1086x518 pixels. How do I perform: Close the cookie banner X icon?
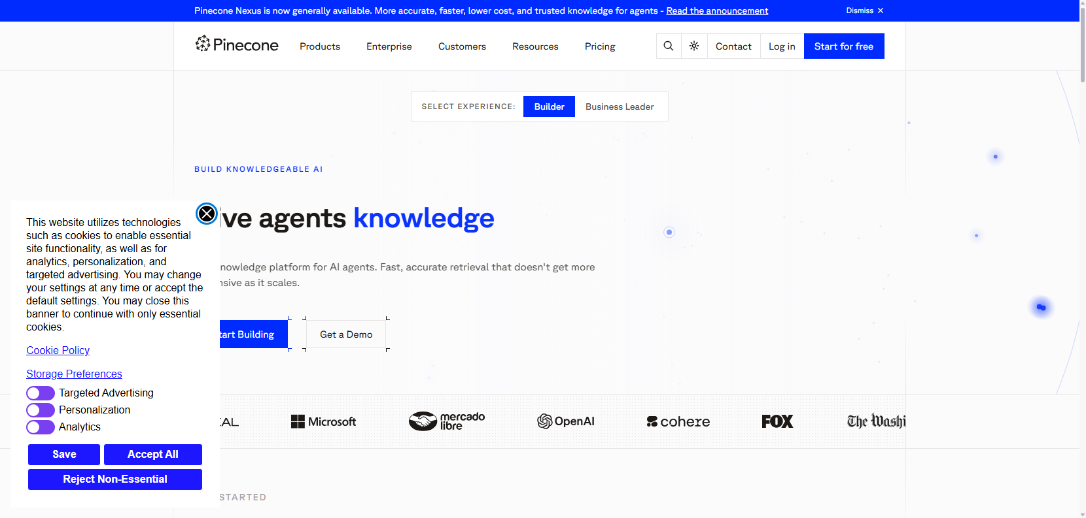coord(207,214)
